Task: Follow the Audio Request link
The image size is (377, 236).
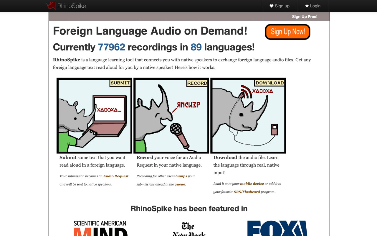Action: pyautogui.click(x=116, y=176)
